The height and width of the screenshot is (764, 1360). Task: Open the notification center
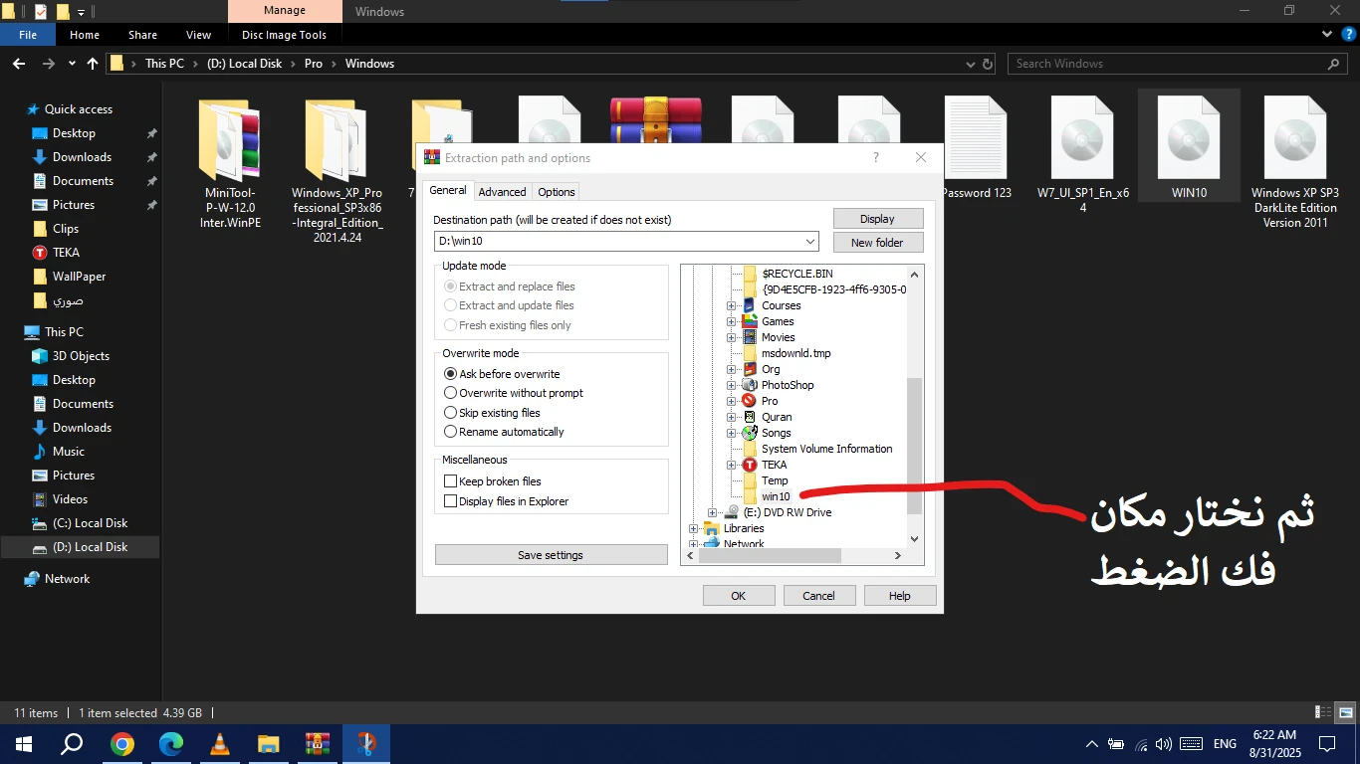1327,744
